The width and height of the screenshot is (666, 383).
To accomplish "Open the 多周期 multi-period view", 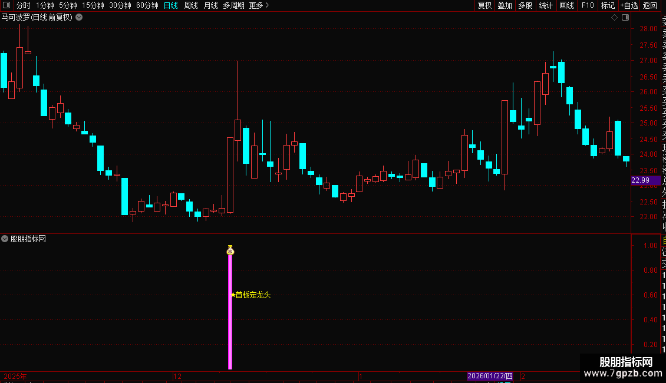I will pyautogui.click(x=233, y=5).
